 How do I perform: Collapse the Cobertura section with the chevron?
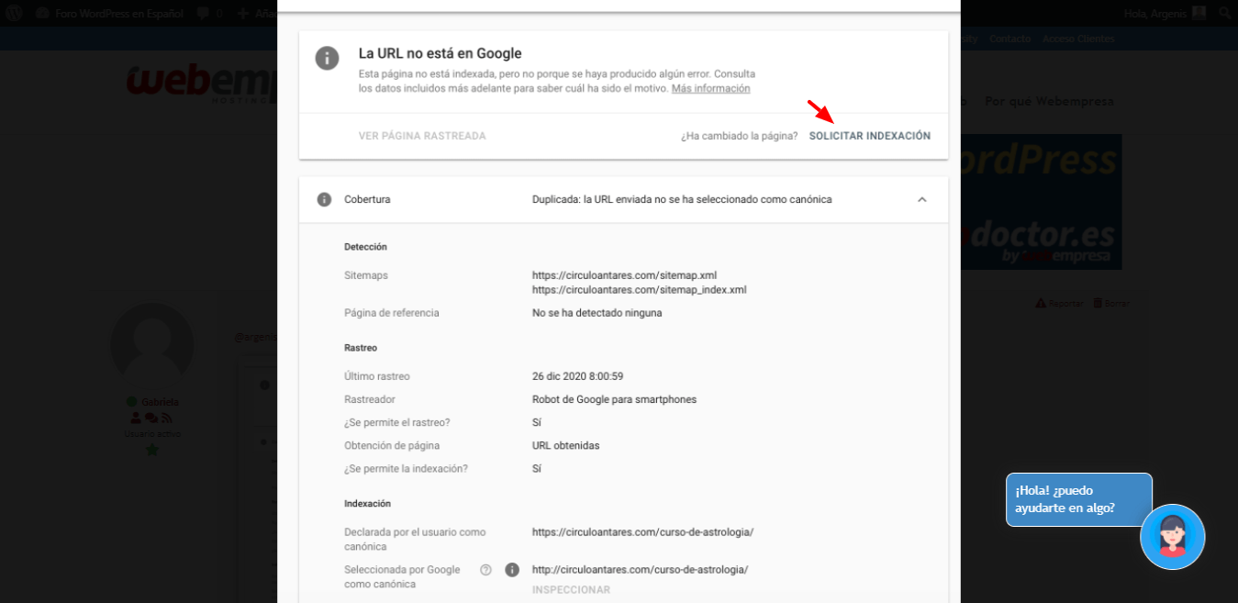[922, 199]
